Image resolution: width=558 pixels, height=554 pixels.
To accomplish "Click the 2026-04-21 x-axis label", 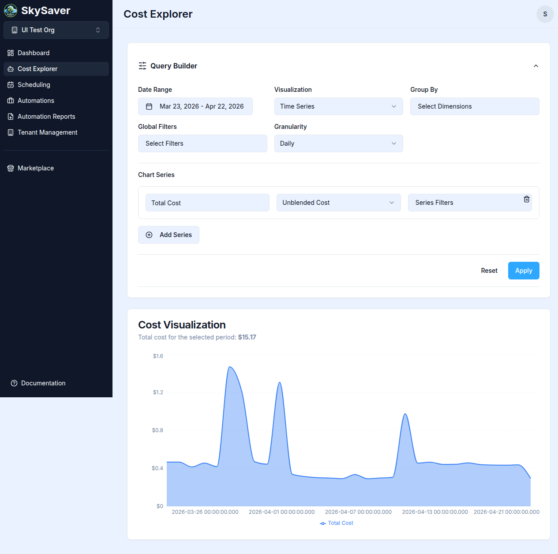I will pyautogui.click(x=506, y=512).
